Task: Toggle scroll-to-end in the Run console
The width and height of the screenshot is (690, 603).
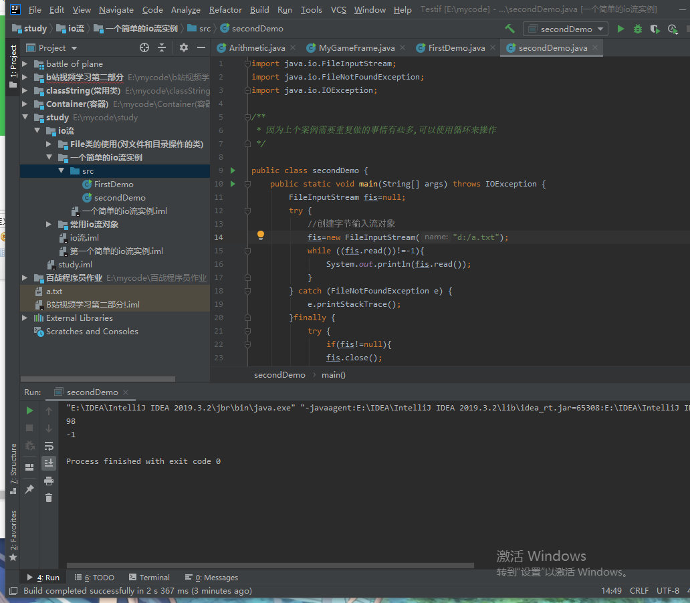Action: [x=49, y=463]
